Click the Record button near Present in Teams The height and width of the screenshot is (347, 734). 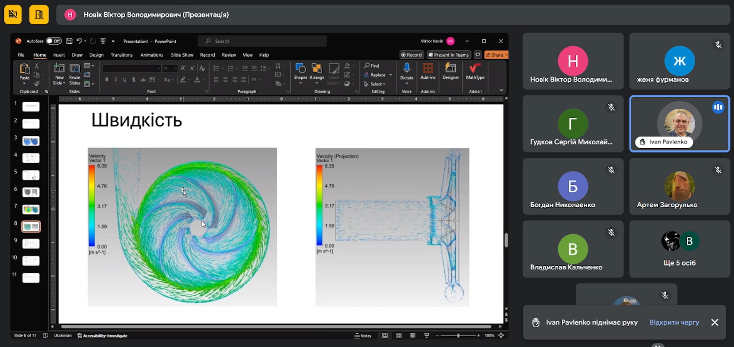(412, 55)
